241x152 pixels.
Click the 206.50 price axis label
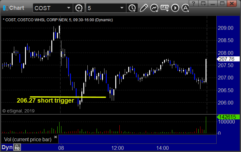(225, 90)
